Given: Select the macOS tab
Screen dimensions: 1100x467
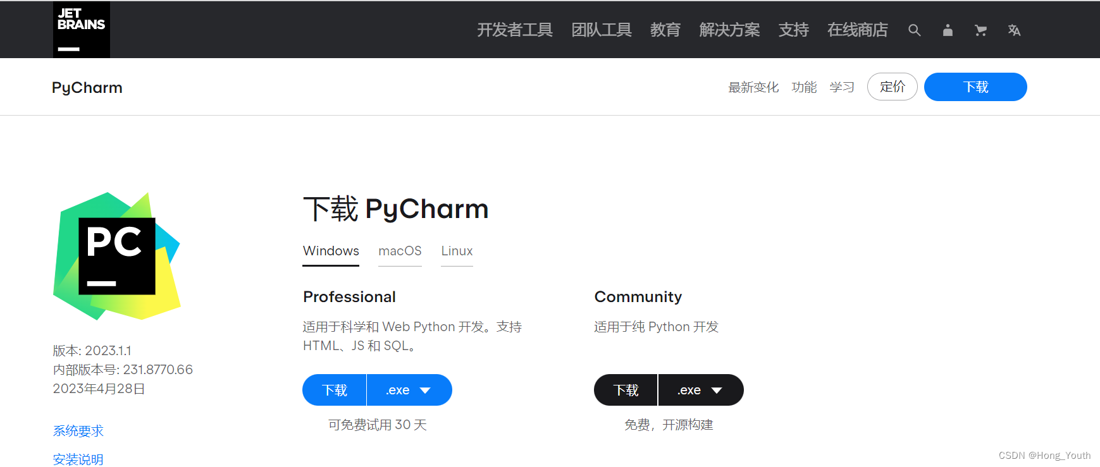Looking at the screenshot, I should [x=400, y=252].
